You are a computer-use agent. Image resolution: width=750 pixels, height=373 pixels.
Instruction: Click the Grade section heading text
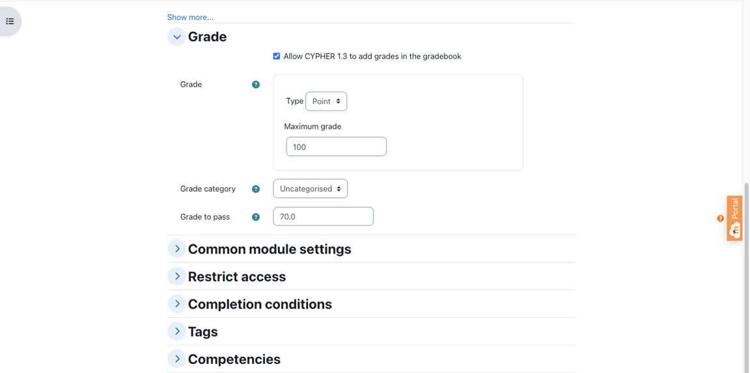[207, 37]
